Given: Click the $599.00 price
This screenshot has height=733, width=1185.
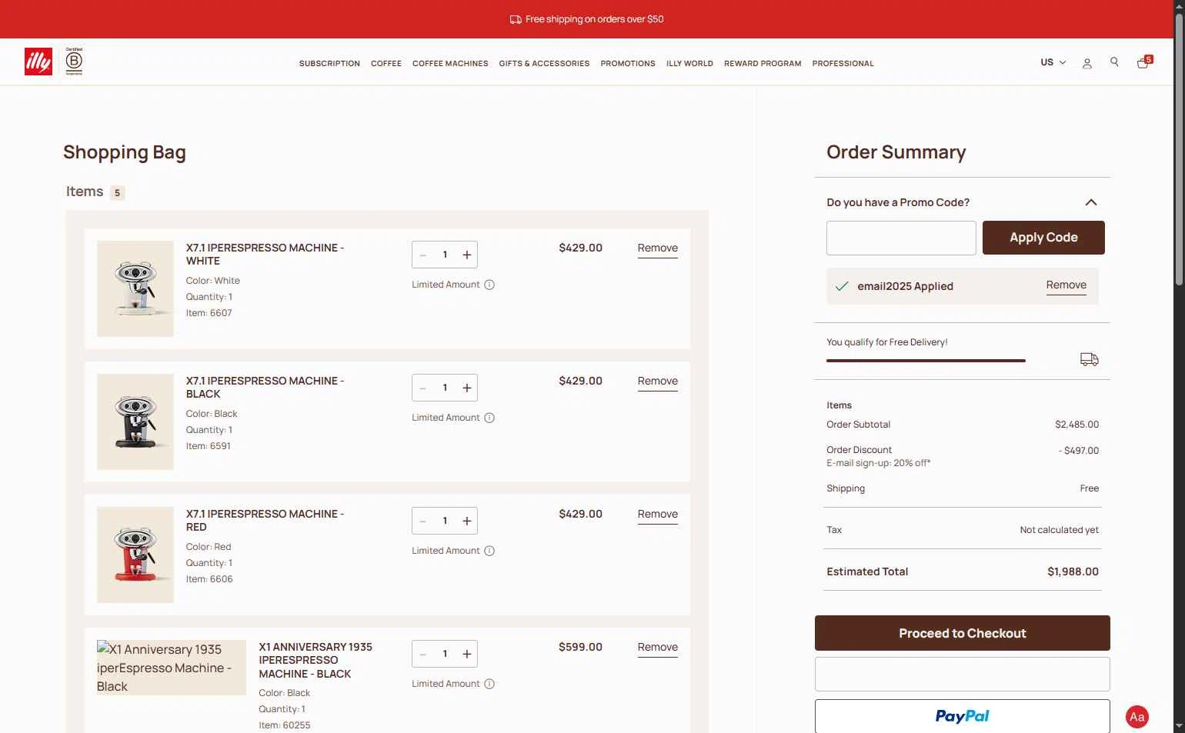Looking at the screenshot, I should tap(581, 648).
